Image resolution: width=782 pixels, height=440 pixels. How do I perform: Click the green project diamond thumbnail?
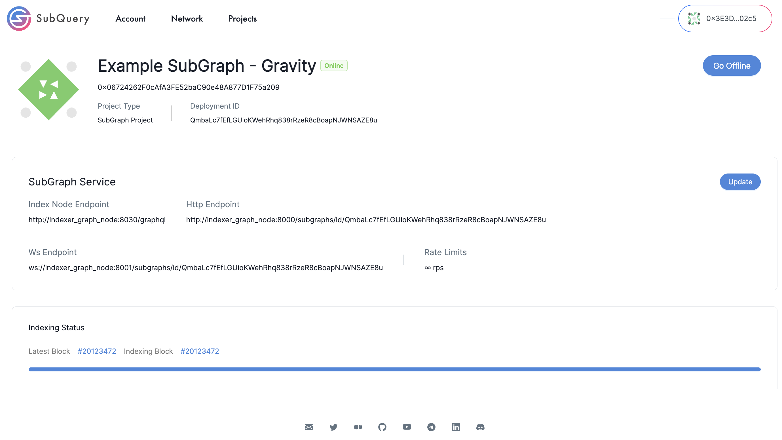click(x=48, y=90)
